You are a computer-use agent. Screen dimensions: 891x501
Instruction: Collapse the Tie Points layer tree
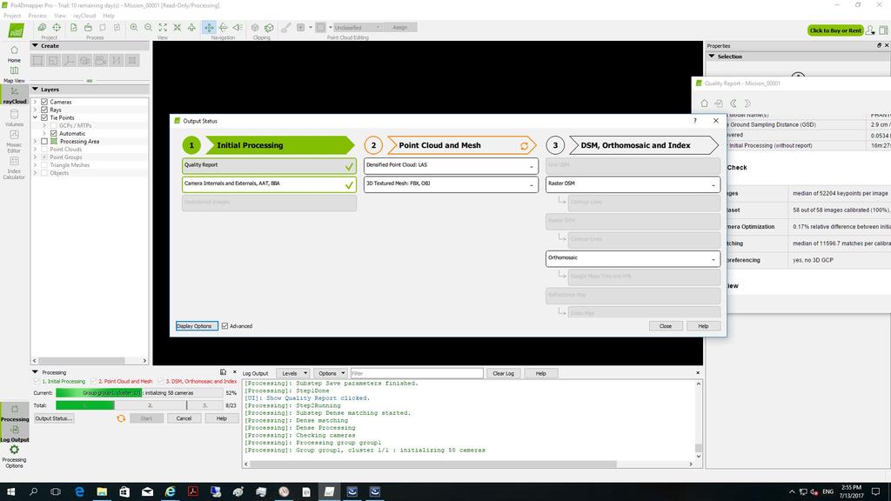point(35,117)
